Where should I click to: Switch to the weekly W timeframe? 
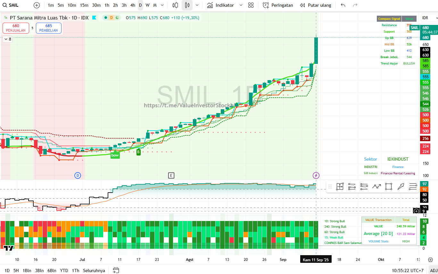(147, 5)
